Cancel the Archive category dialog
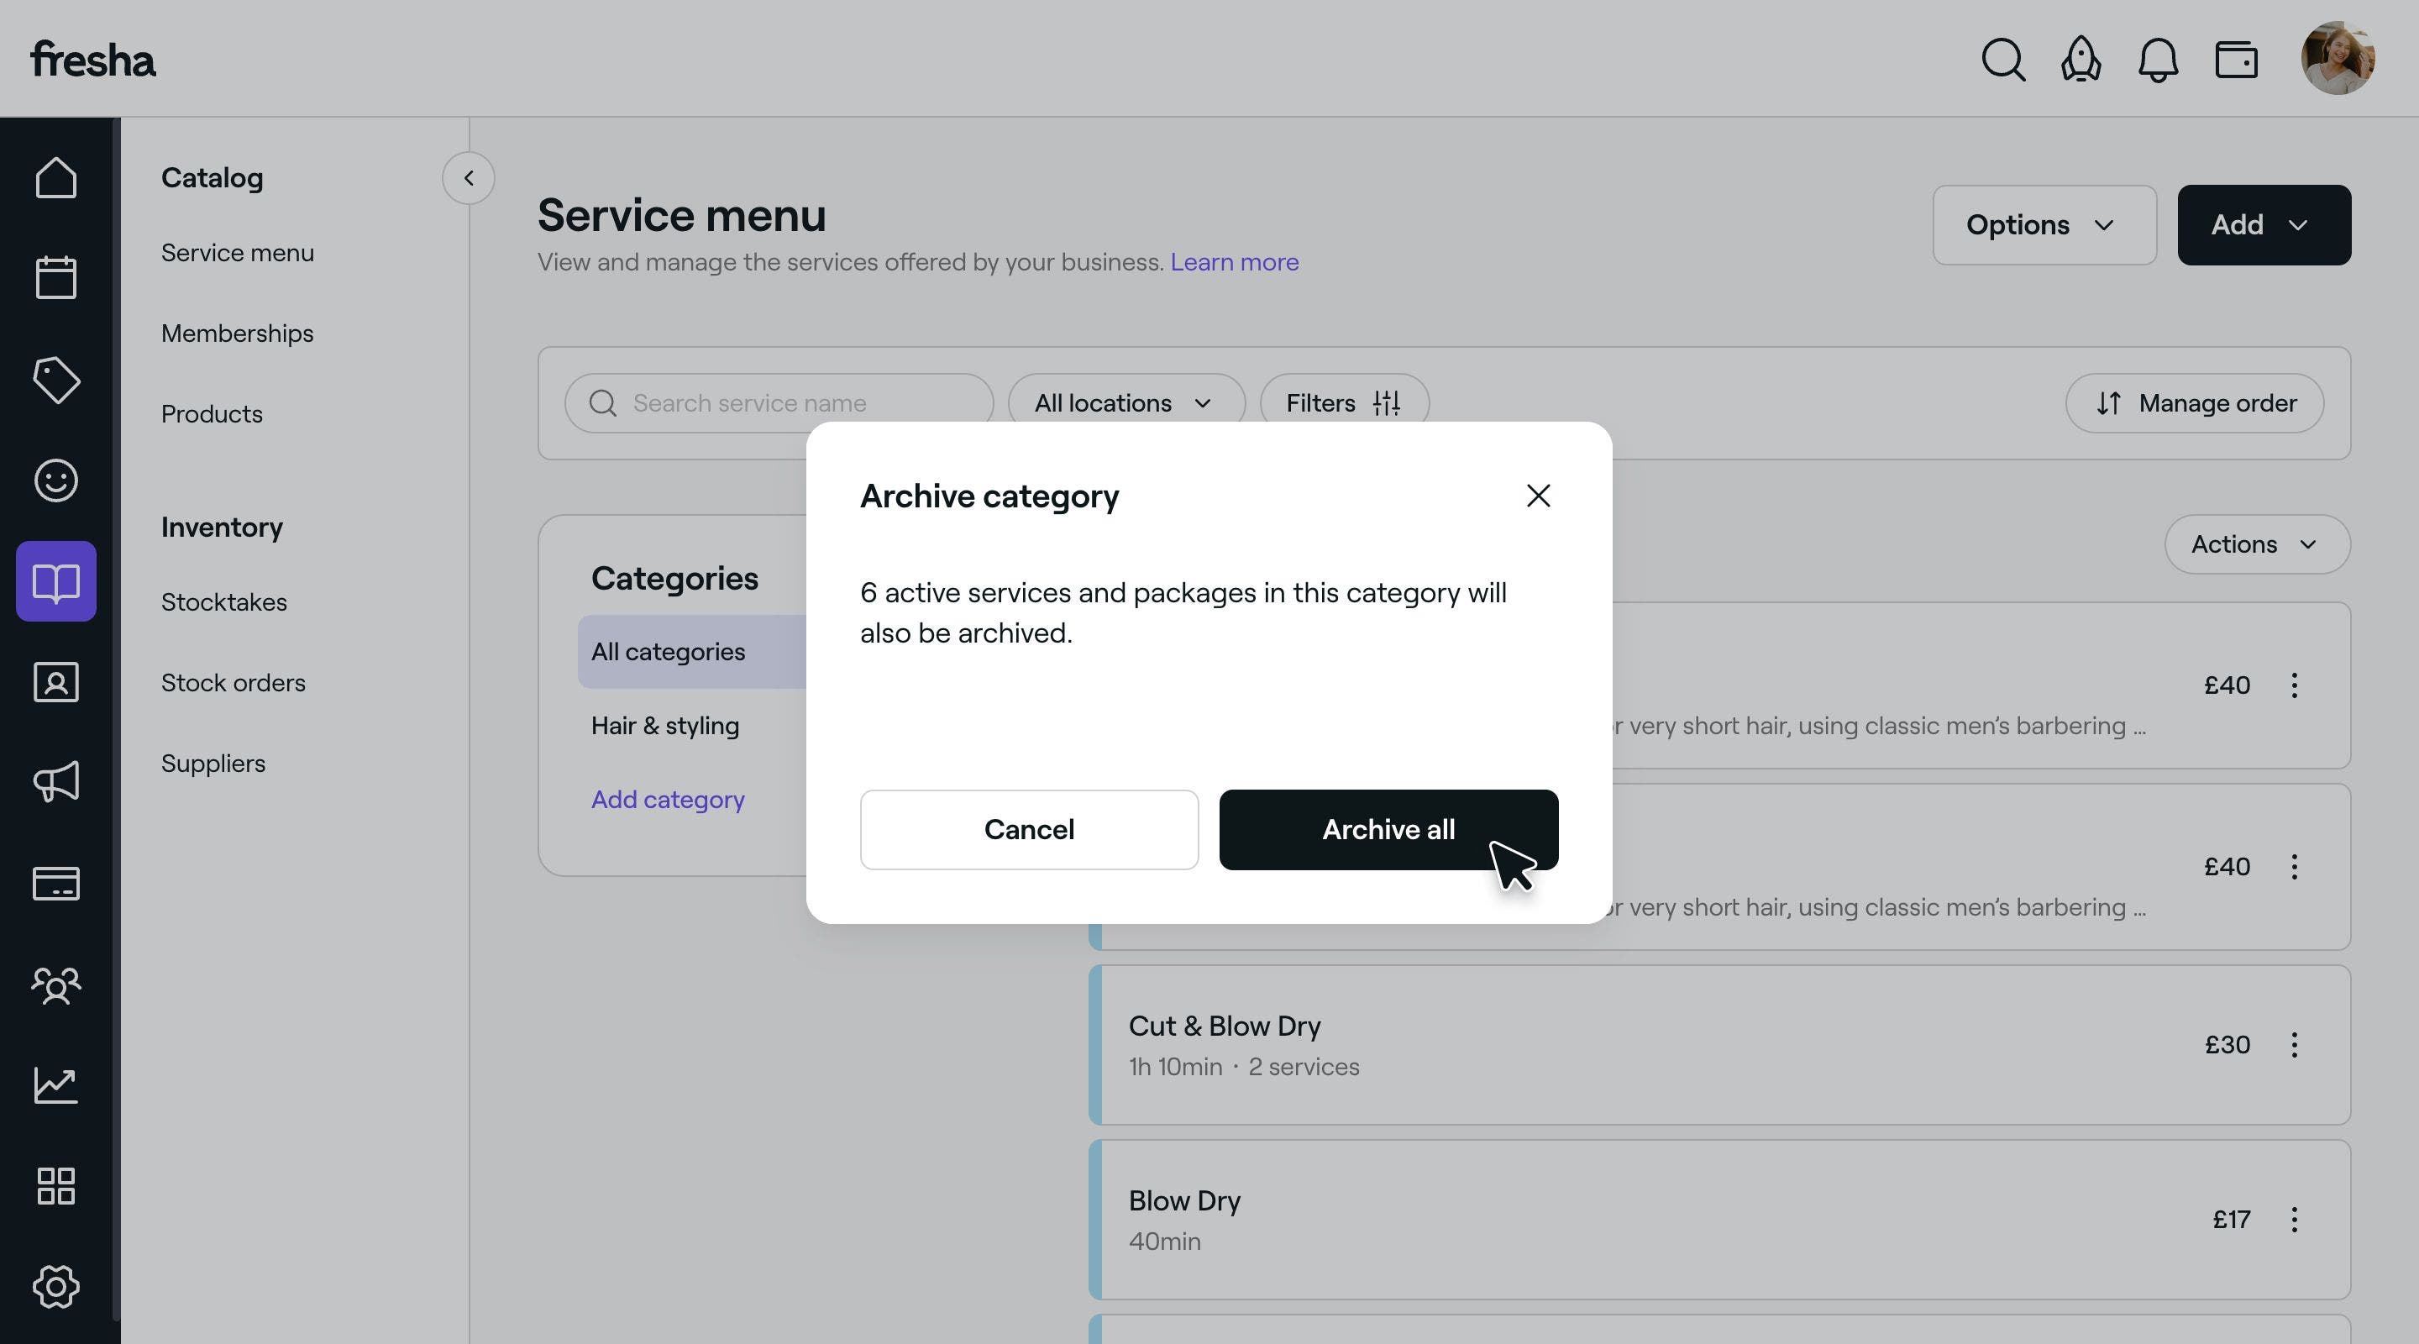Image resolution: width=2419 pixels, height=1344 pixels. pyautogui.click(x=1029, y=829)
